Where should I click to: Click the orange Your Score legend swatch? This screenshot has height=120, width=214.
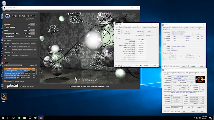(5, 81)
